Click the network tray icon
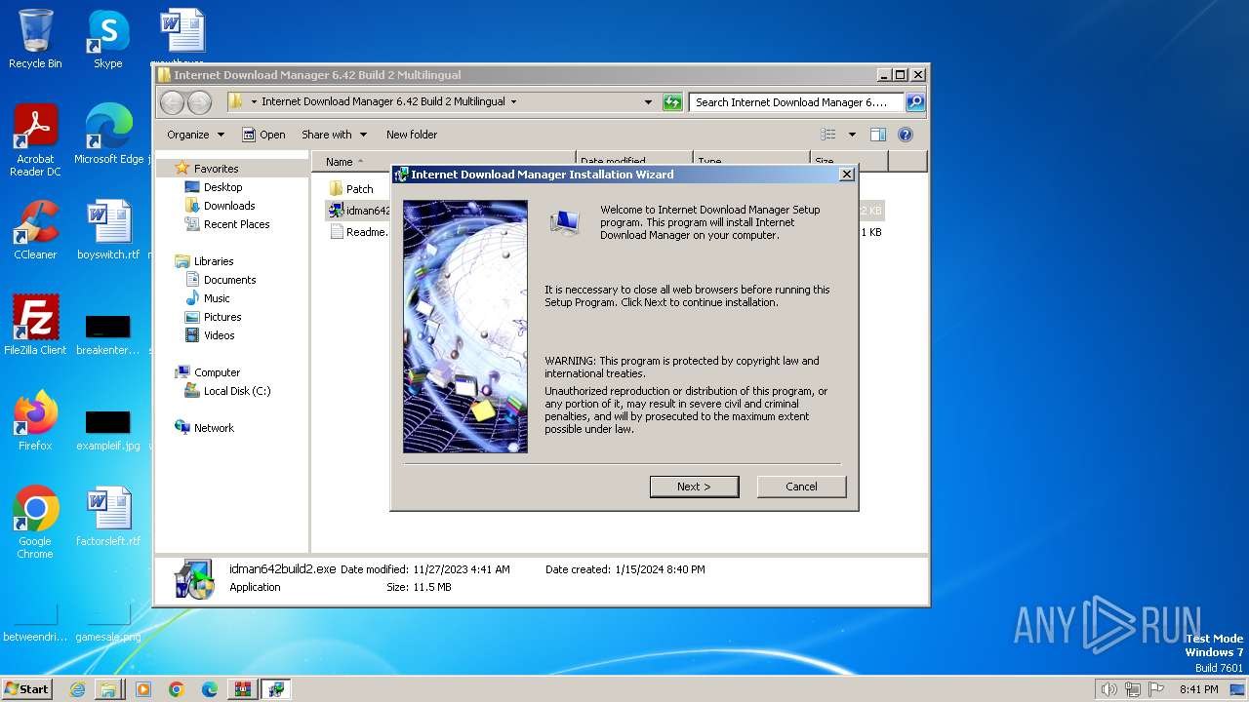The image size is (1249, 702). [1132, 689]
